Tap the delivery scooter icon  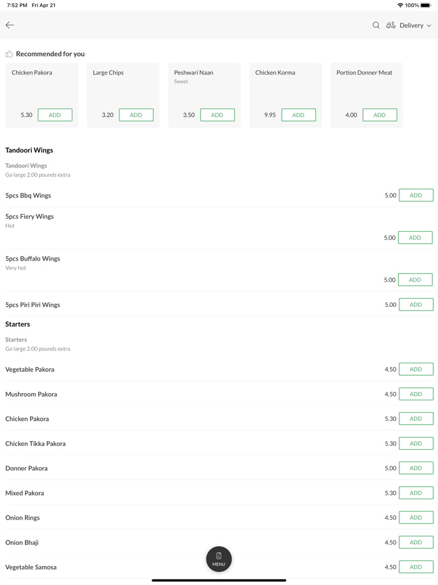390,25
